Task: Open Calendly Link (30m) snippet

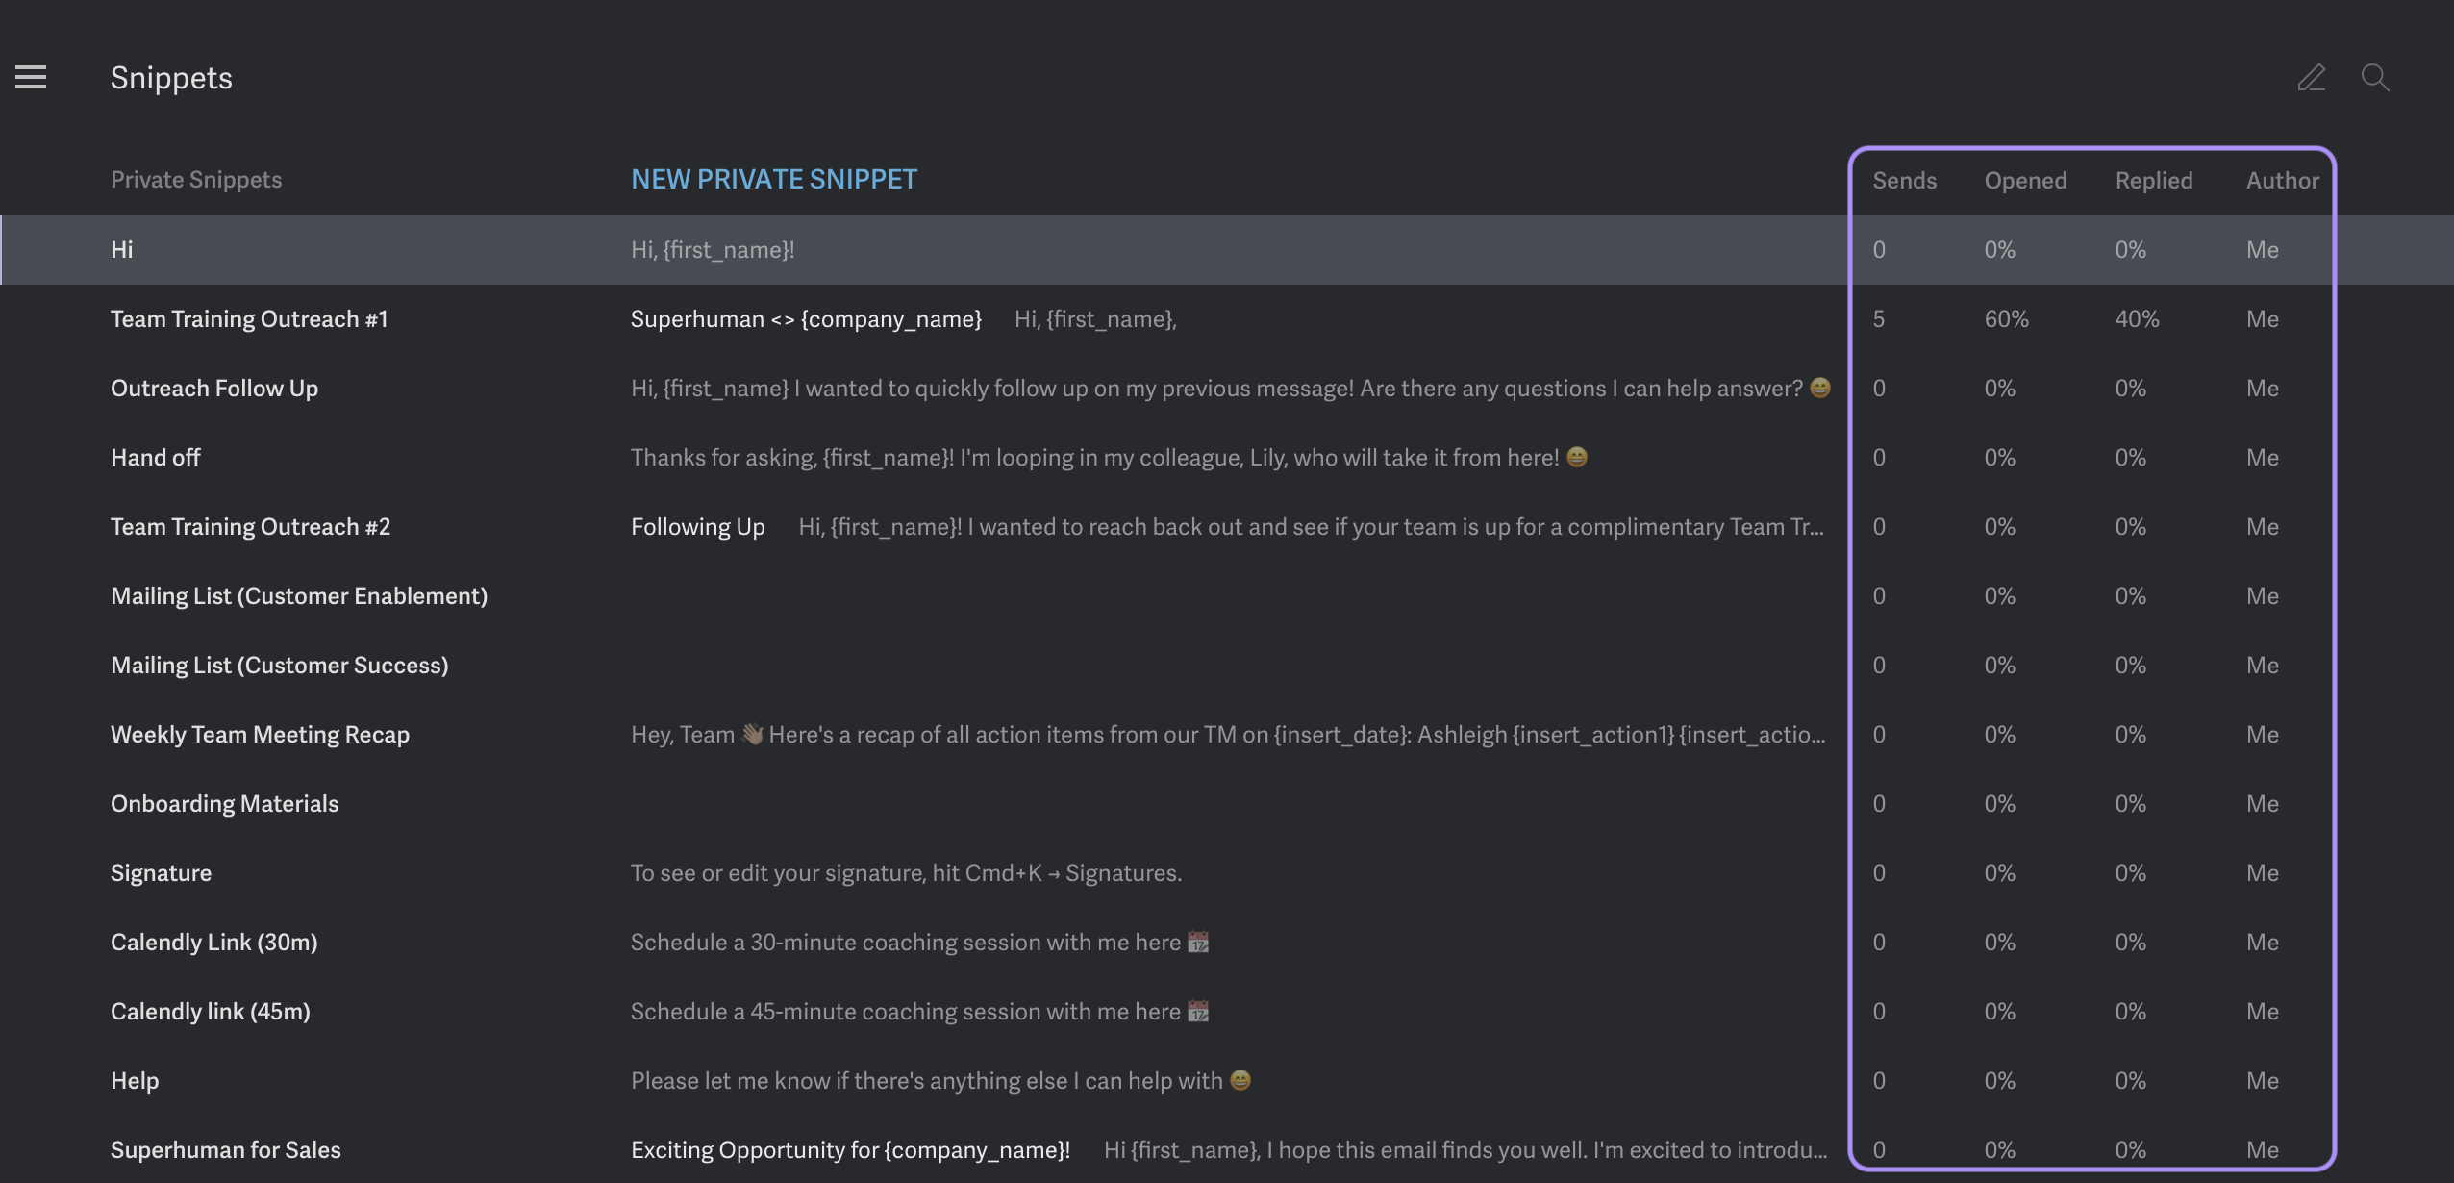Action: (x=213, y=943)
